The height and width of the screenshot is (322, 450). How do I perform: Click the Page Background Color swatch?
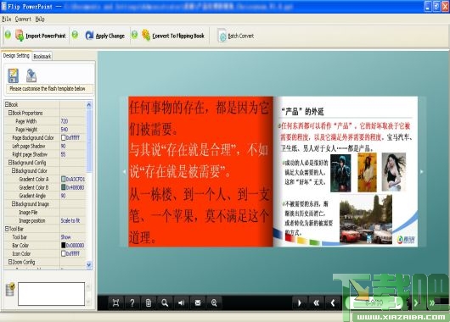(64, 138)
